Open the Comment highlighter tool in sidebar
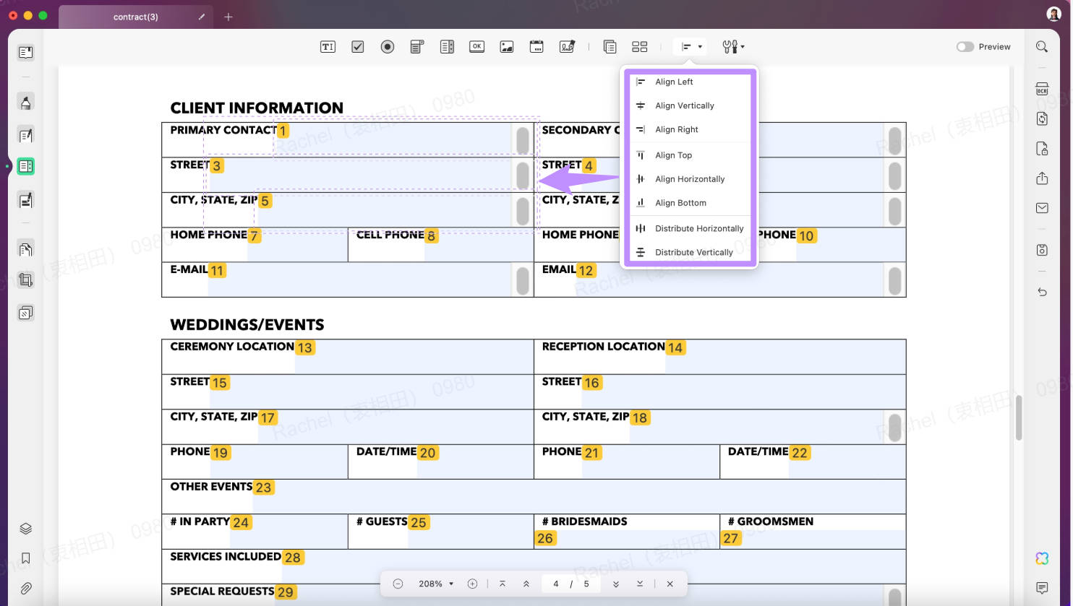Viewport: 1073px width, 606px height. 25,102
